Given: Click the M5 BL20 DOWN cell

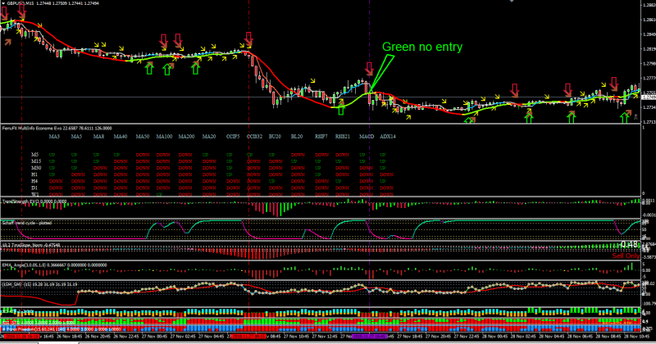Looking at the screenshot, I should coord(298,155).
